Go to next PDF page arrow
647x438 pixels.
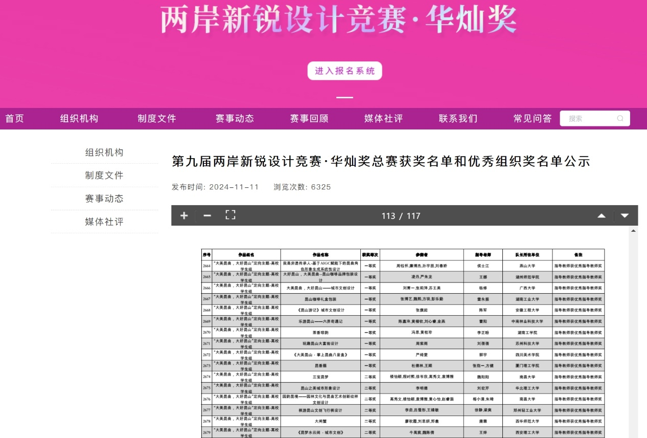(x=625, y=215)
